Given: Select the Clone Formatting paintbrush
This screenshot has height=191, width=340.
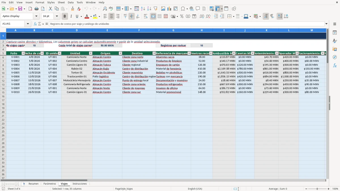Looking at the screenshot, I should point(73,9).
